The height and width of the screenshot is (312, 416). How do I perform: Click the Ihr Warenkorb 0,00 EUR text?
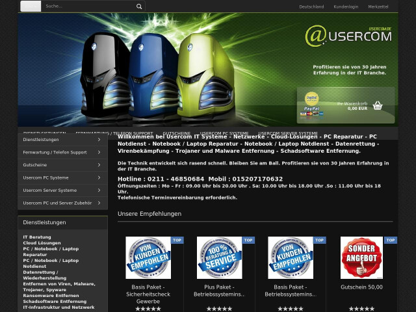pyautogui.click(x=352, y=106)
